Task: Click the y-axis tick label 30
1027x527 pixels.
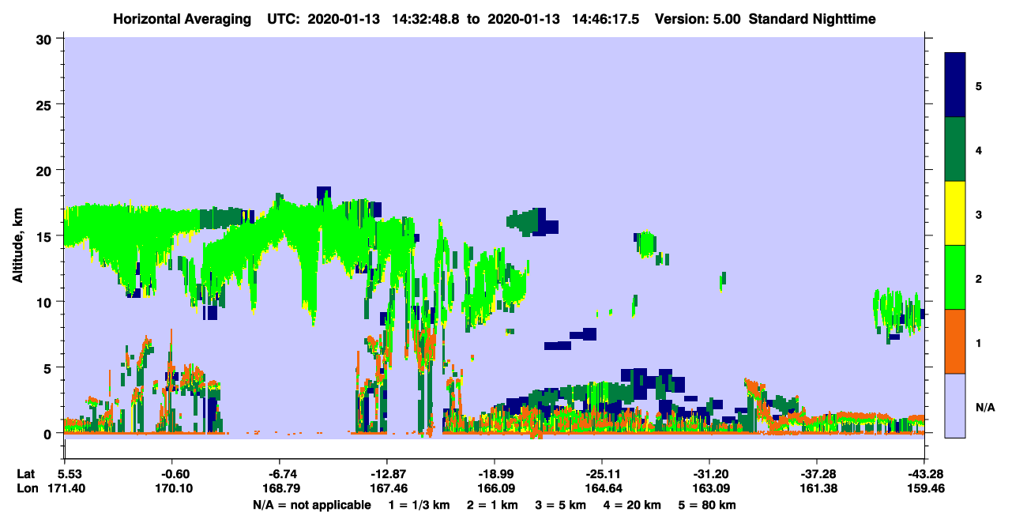Action: click(x=46, y=39)
